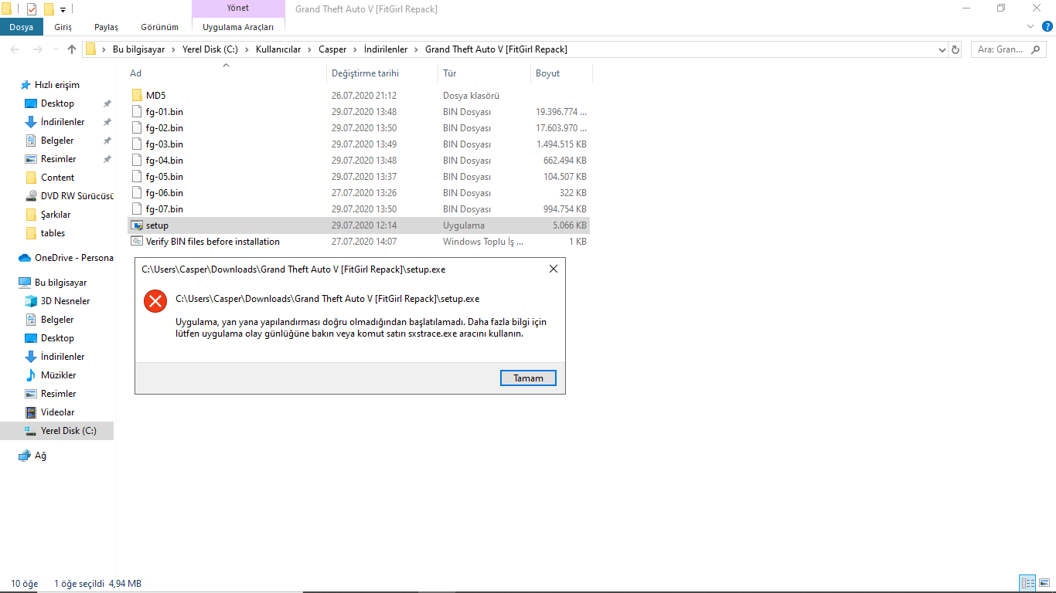Click Yerel Disk (C:) in the breadcrumb
The width and height of the screenshot is (1056, 593).
pyautogui.click(x=211, y=49)
